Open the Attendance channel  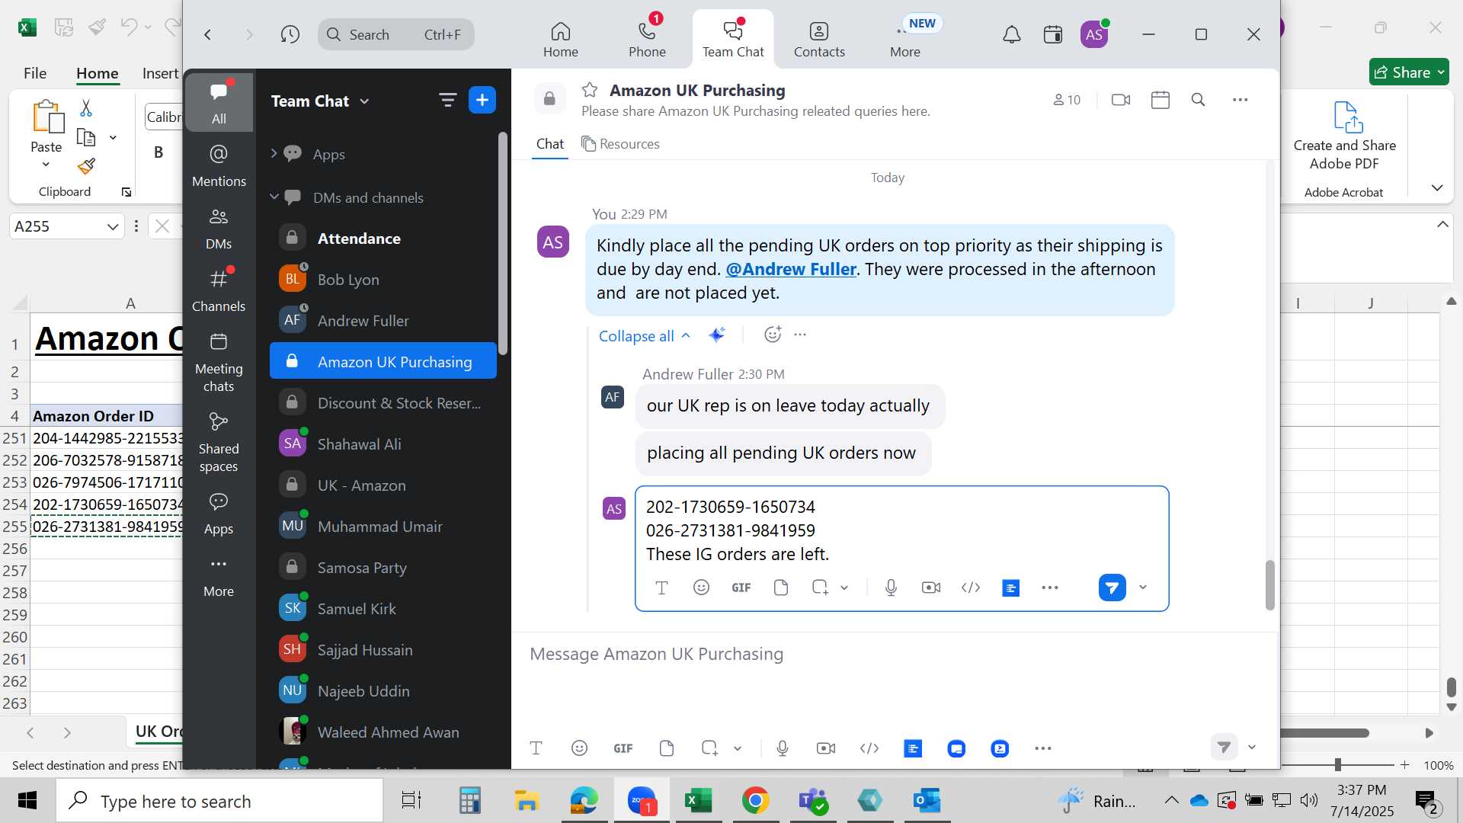pyautogui.click(x=383, y=239)
